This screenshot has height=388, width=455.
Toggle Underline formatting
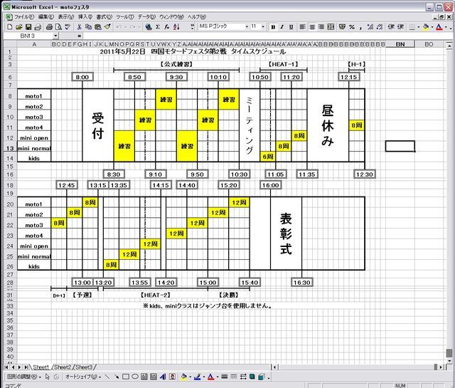tap(291, 26)
